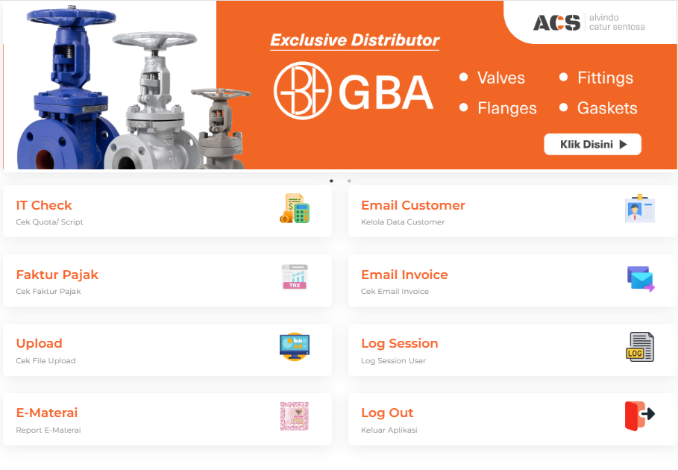This screenshot has width=678, height=470.
Task: Select the first banner slide dot
Action: [331, 181]
